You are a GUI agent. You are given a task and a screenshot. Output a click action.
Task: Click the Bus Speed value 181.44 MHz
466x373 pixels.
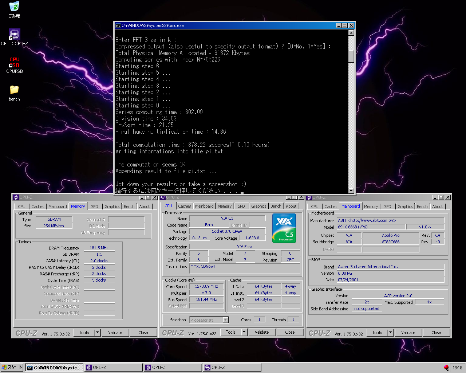click(x=206, y=299)
